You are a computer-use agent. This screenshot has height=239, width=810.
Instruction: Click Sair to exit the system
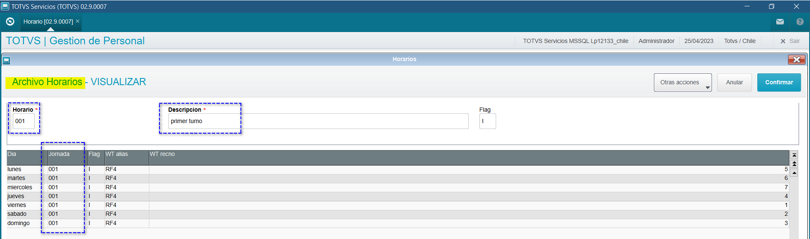[x=790, y=41]
